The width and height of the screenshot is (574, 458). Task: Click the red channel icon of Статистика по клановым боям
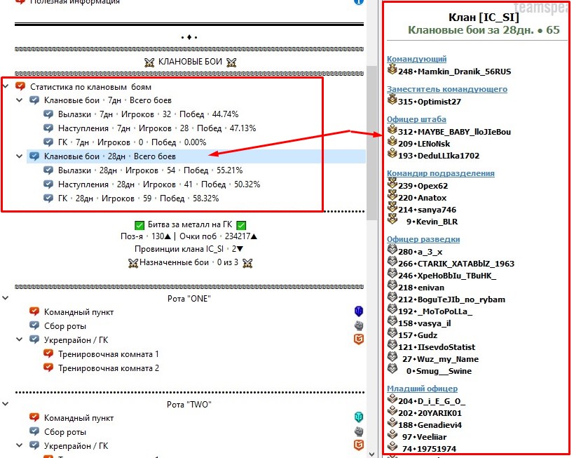(20, 86)
